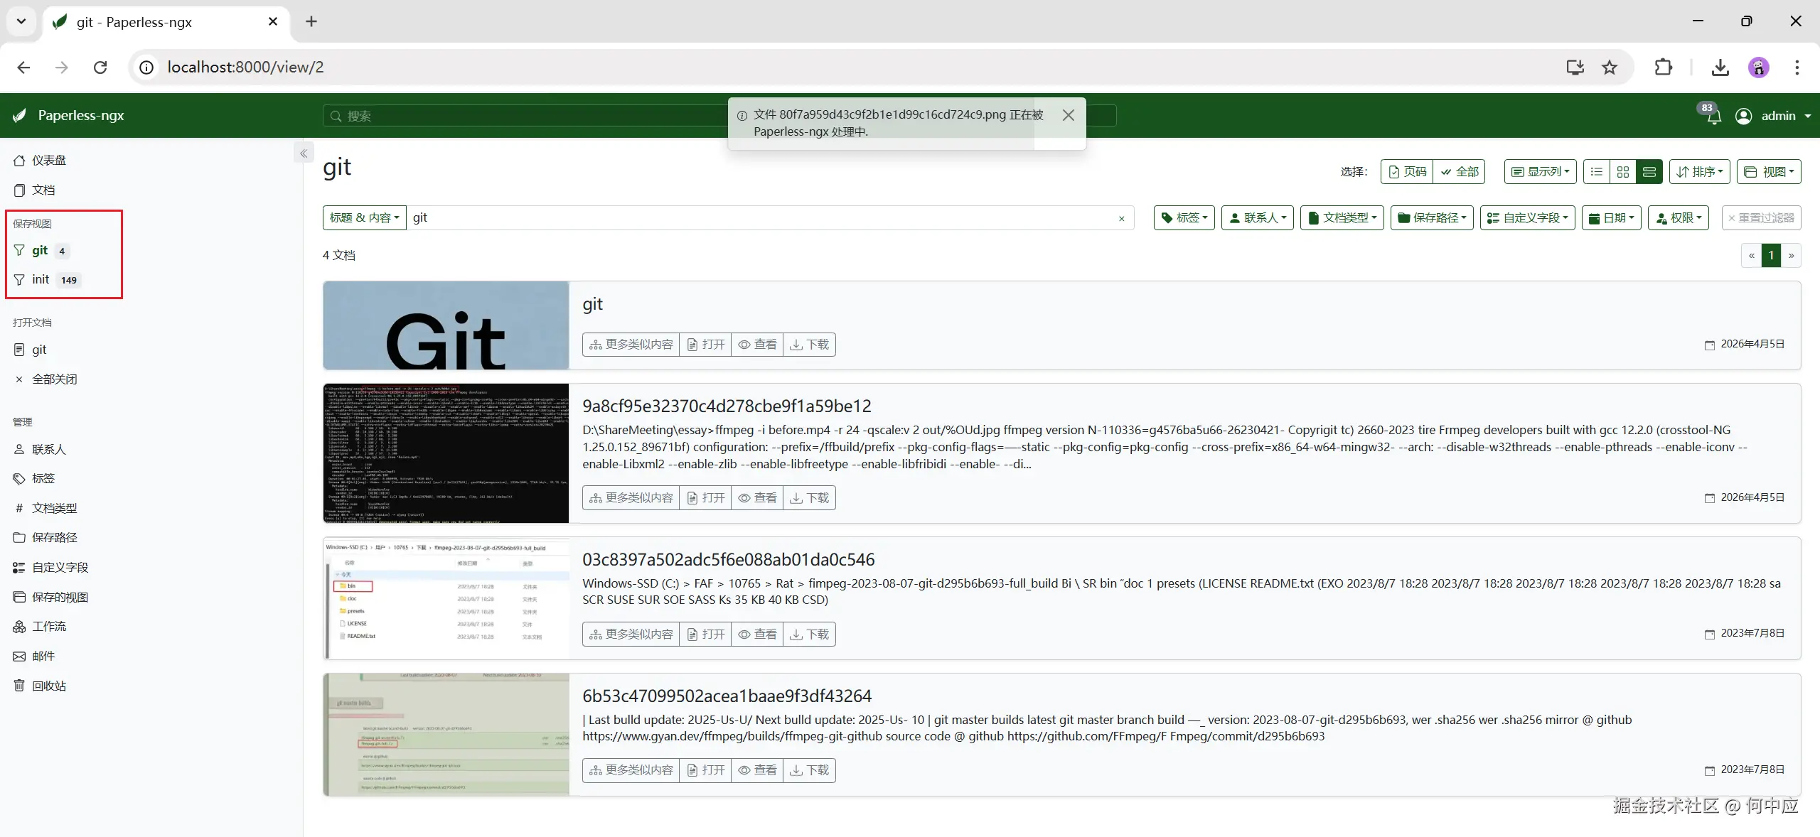The image size is (1820, 837).
Task: Click the Git document thumbnail
Action: 446,325
